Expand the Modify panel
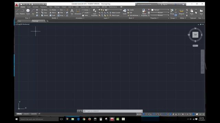Screen dimensions: 220x123 [x=55, y=18]
